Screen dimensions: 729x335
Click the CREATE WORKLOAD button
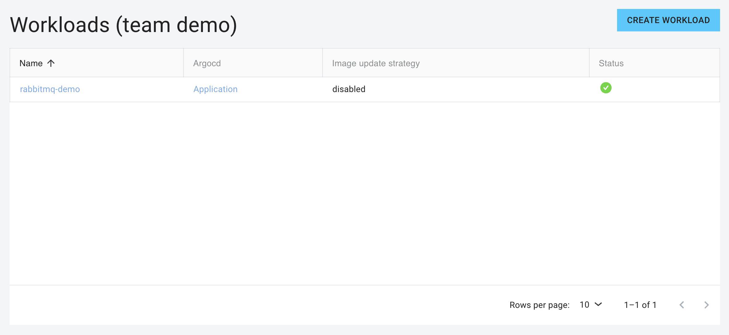point(668,20)
